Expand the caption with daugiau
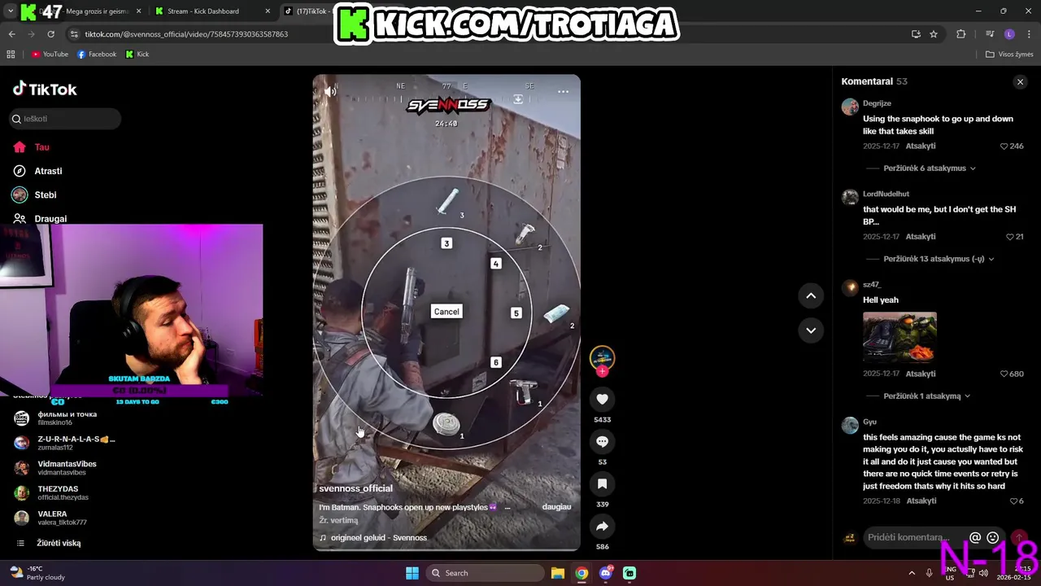 click(x=556, y=506)
